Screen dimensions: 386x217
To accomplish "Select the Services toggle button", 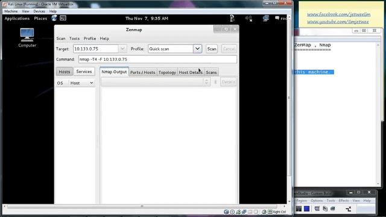I will click(84, 72).
